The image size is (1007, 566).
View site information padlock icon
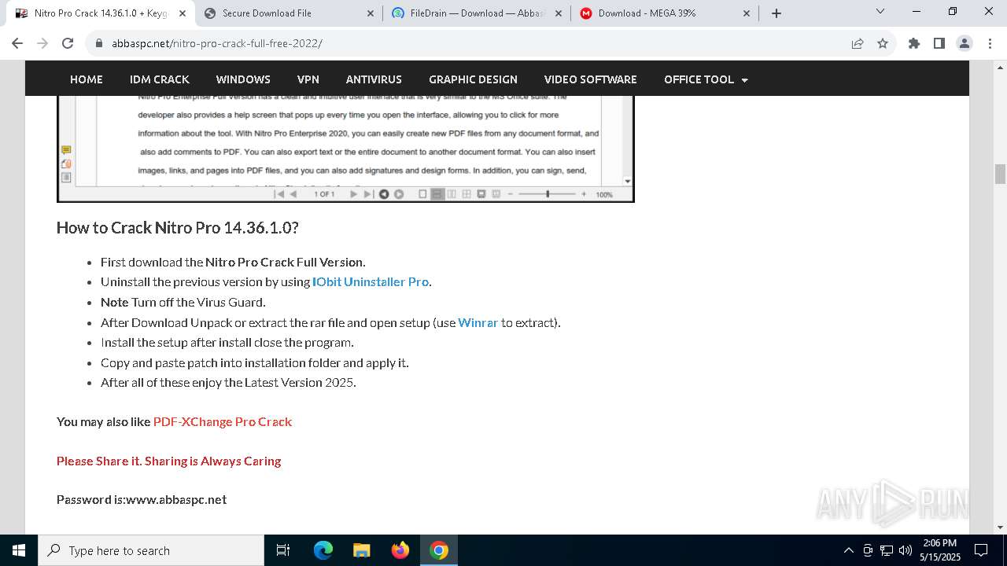pos(99,43)
